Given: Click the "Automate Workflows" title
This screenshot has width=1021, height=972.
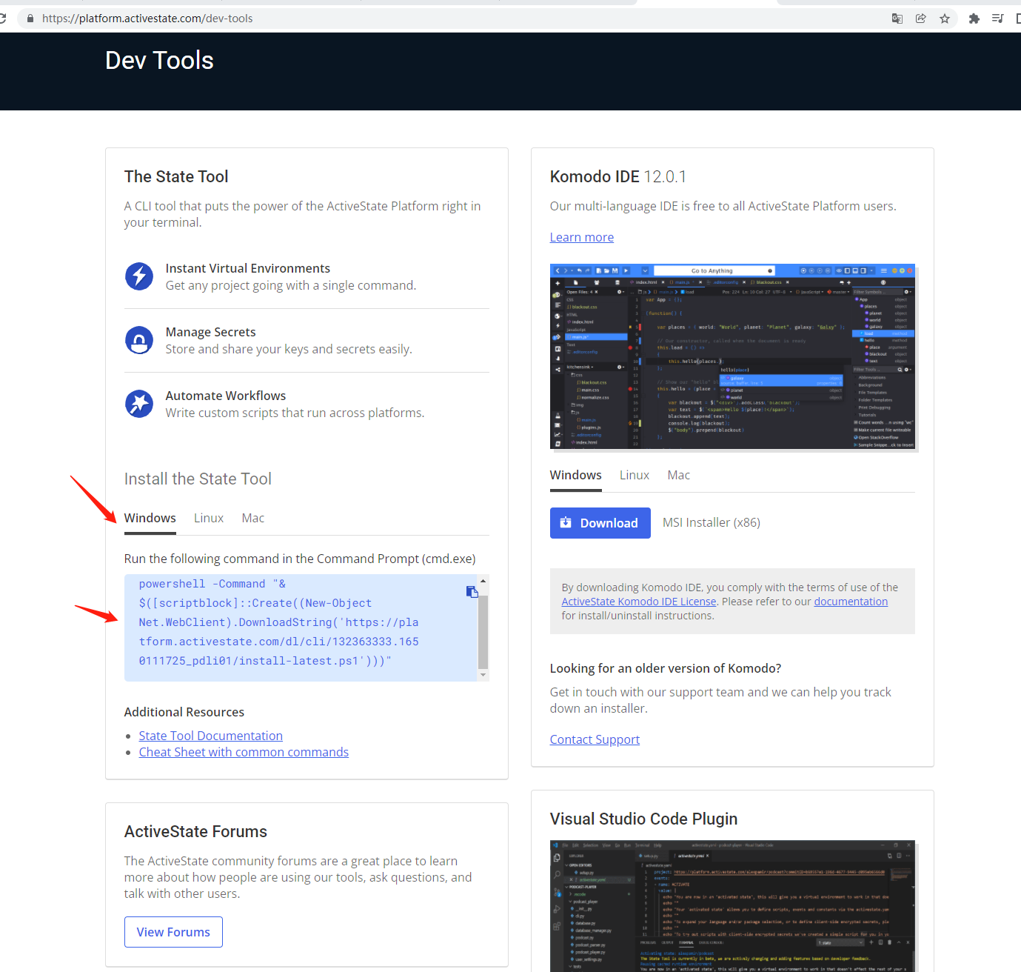Looking at the screenshot, I should point(226,396).
